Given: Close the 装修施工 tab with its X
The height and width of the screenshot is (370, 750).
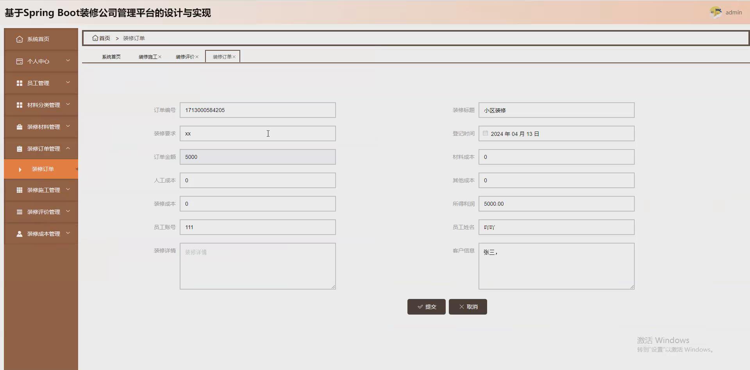Looking at the screenshot, I should (160, 57).
